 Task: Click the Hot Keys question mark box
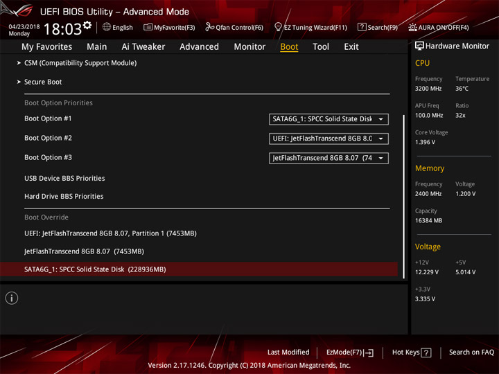click(426, 353)
